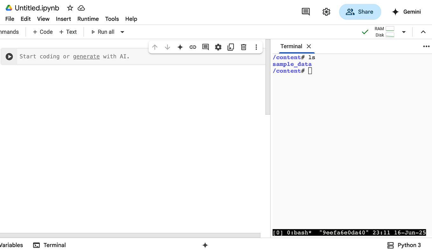Image resolution: width=432 pixels, height=251 pixels.
Task: Open Gemini generation from the cell toolbar sparkle
Action: click(x=180, y=47)
